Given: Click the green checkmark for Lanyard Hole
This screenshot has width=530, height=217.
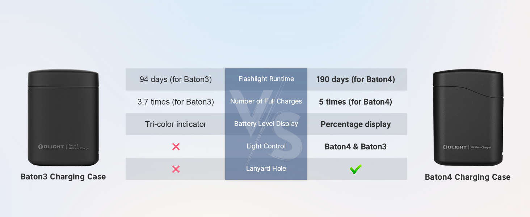Looking at the screenshot, I should point(356,169).
